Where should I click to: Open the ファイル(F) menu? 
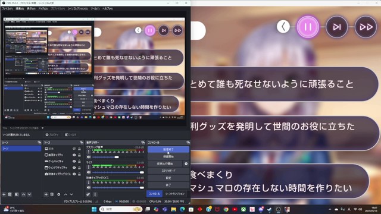(x=7, y=8)
